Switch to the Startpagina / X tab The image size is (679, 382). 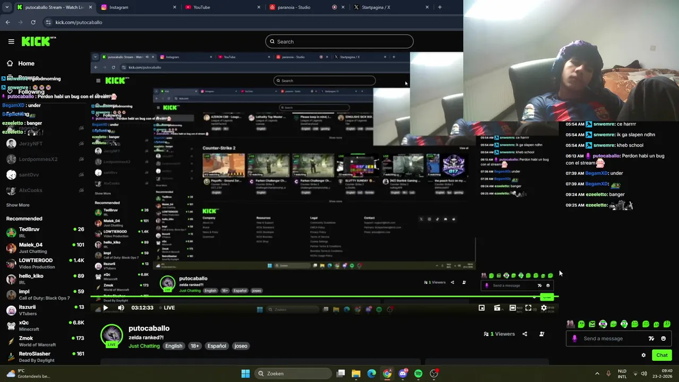pyautogui.click(x=391, y=7)
